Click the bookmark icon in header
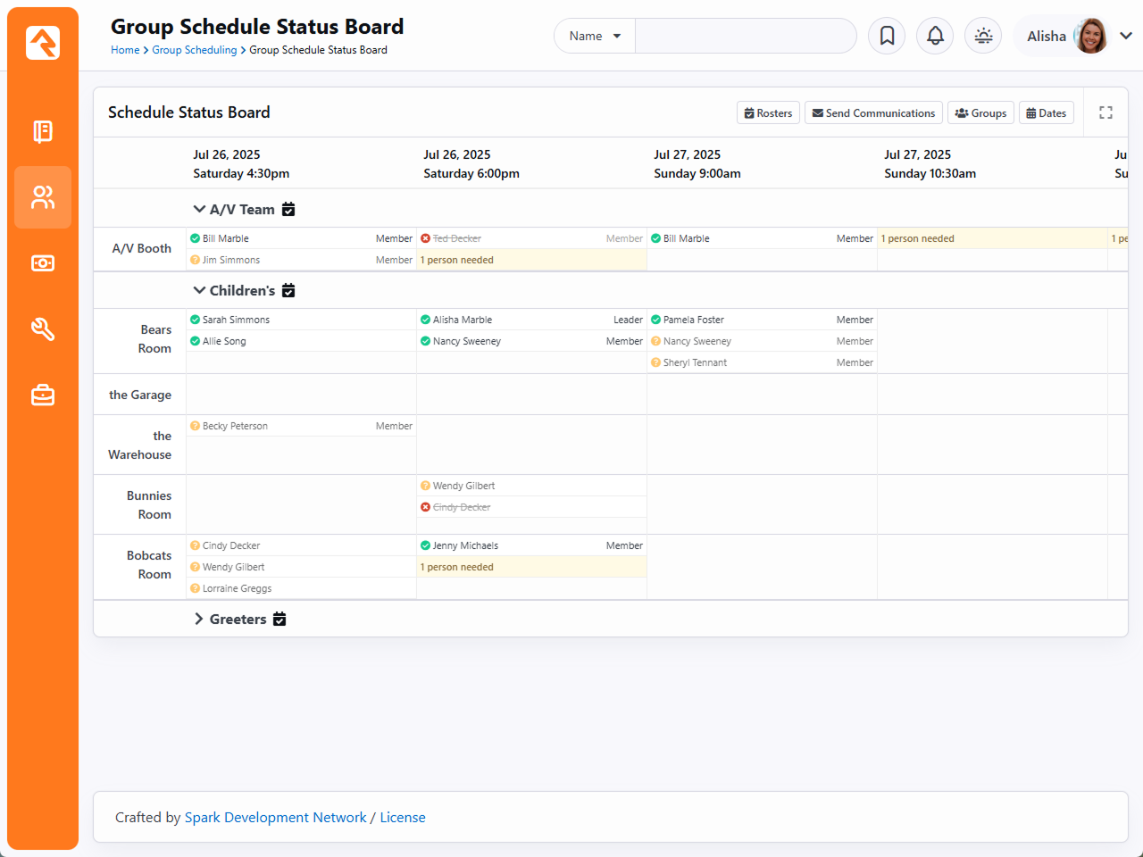The image size is (1143, 857). click(887, 36)
